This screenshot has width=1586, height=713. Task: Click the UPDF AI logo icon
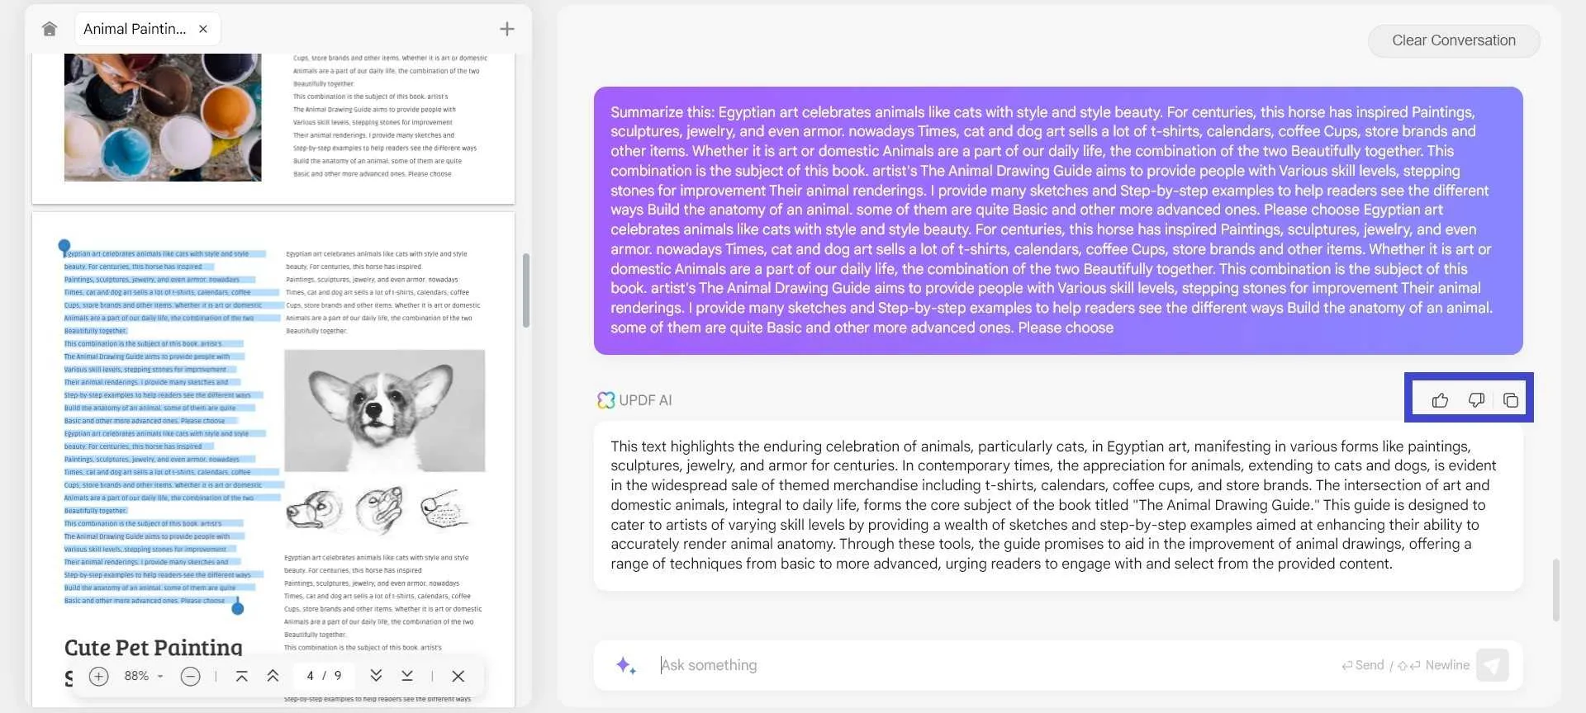tap(606, 400)
